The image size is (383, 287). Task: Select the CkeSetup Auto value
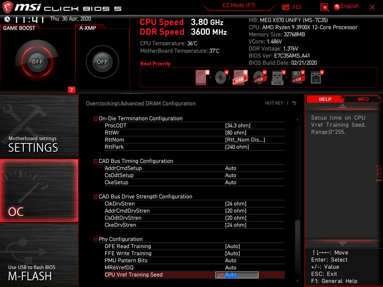(230, 182)
